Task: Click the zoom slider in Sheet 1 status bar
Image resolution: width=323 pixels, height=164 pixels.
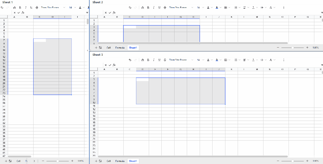Action: coord(57,161)
